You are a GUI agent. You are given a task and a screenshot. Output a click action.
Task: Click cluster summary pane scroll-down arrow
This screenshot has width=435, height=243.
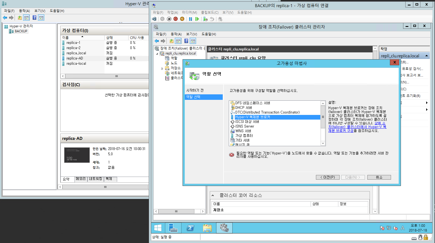pos(375,211)
